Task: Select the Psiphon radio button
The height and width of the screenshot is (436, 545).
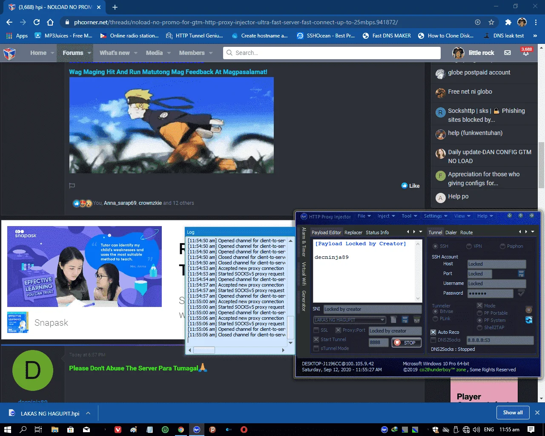Action: point(502,246)
